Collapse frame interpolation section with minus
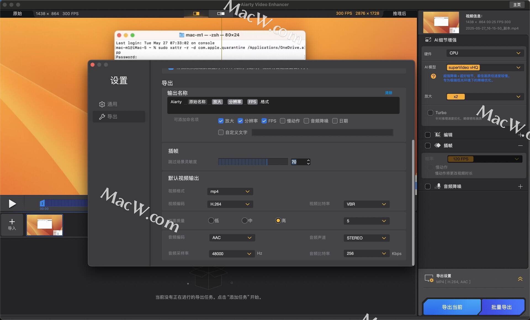530x320 pixels. coord(520,145)
